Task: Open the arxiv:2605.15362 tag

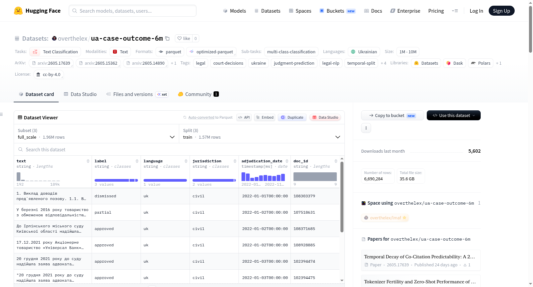Action: tap(98, 63)
